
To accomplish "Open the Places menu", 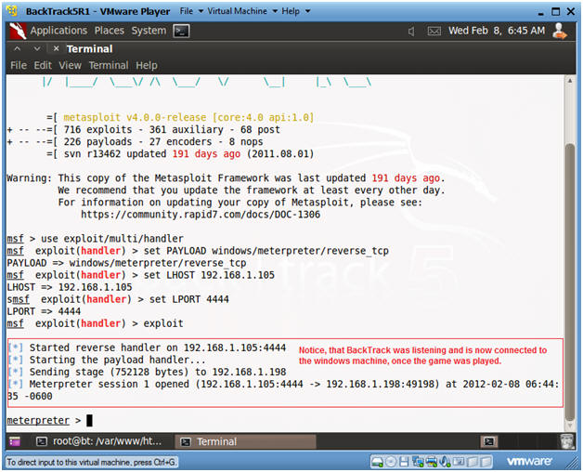I will coord(110,31).
